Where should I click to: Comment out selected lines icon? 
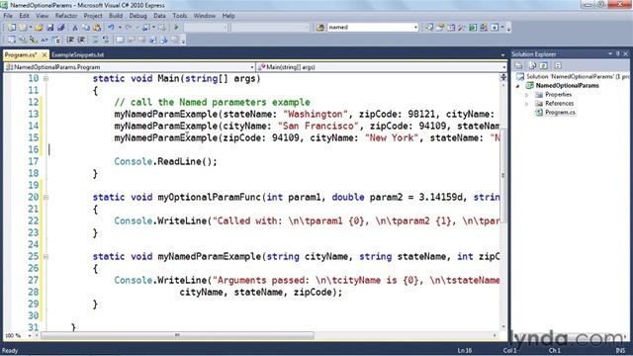click(x=95, y=40)
